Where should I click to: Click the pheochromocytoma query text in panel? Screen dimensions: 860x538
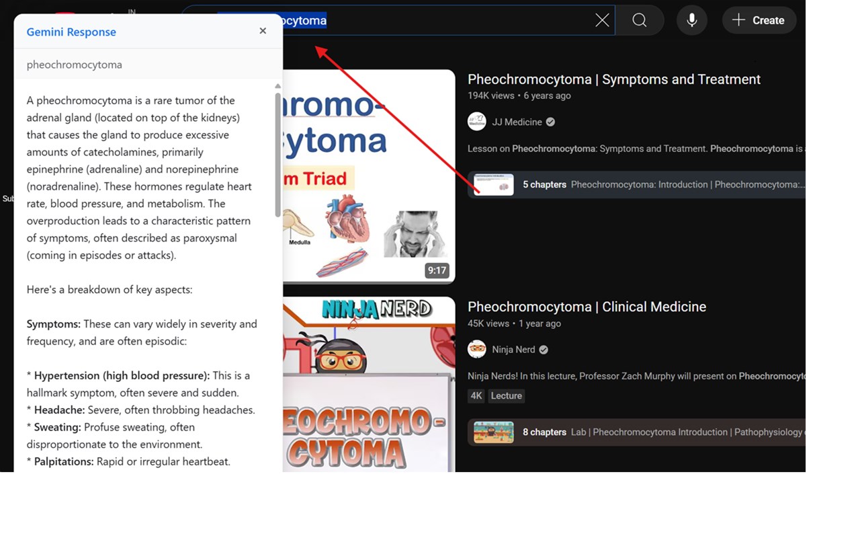[75, 65]
